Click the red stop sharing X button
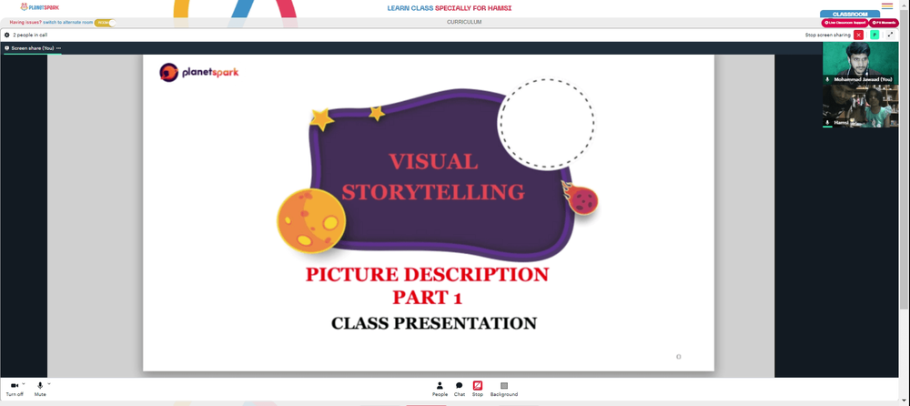910x406 pixels. click(858, 35)
